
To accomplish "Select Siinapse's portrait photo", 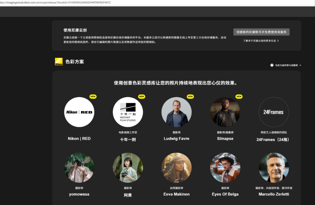I will (x=225, y=112).
